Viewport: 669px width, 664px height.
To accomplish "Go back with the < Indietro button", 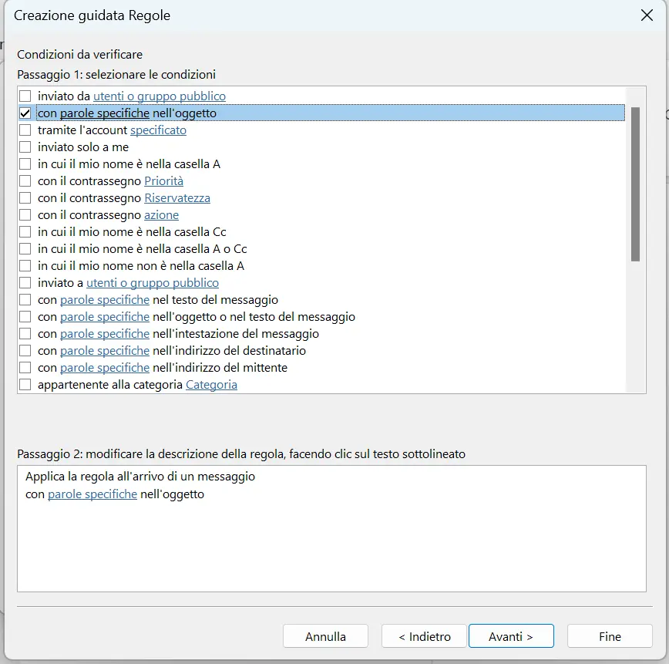I will pos(424,636).
